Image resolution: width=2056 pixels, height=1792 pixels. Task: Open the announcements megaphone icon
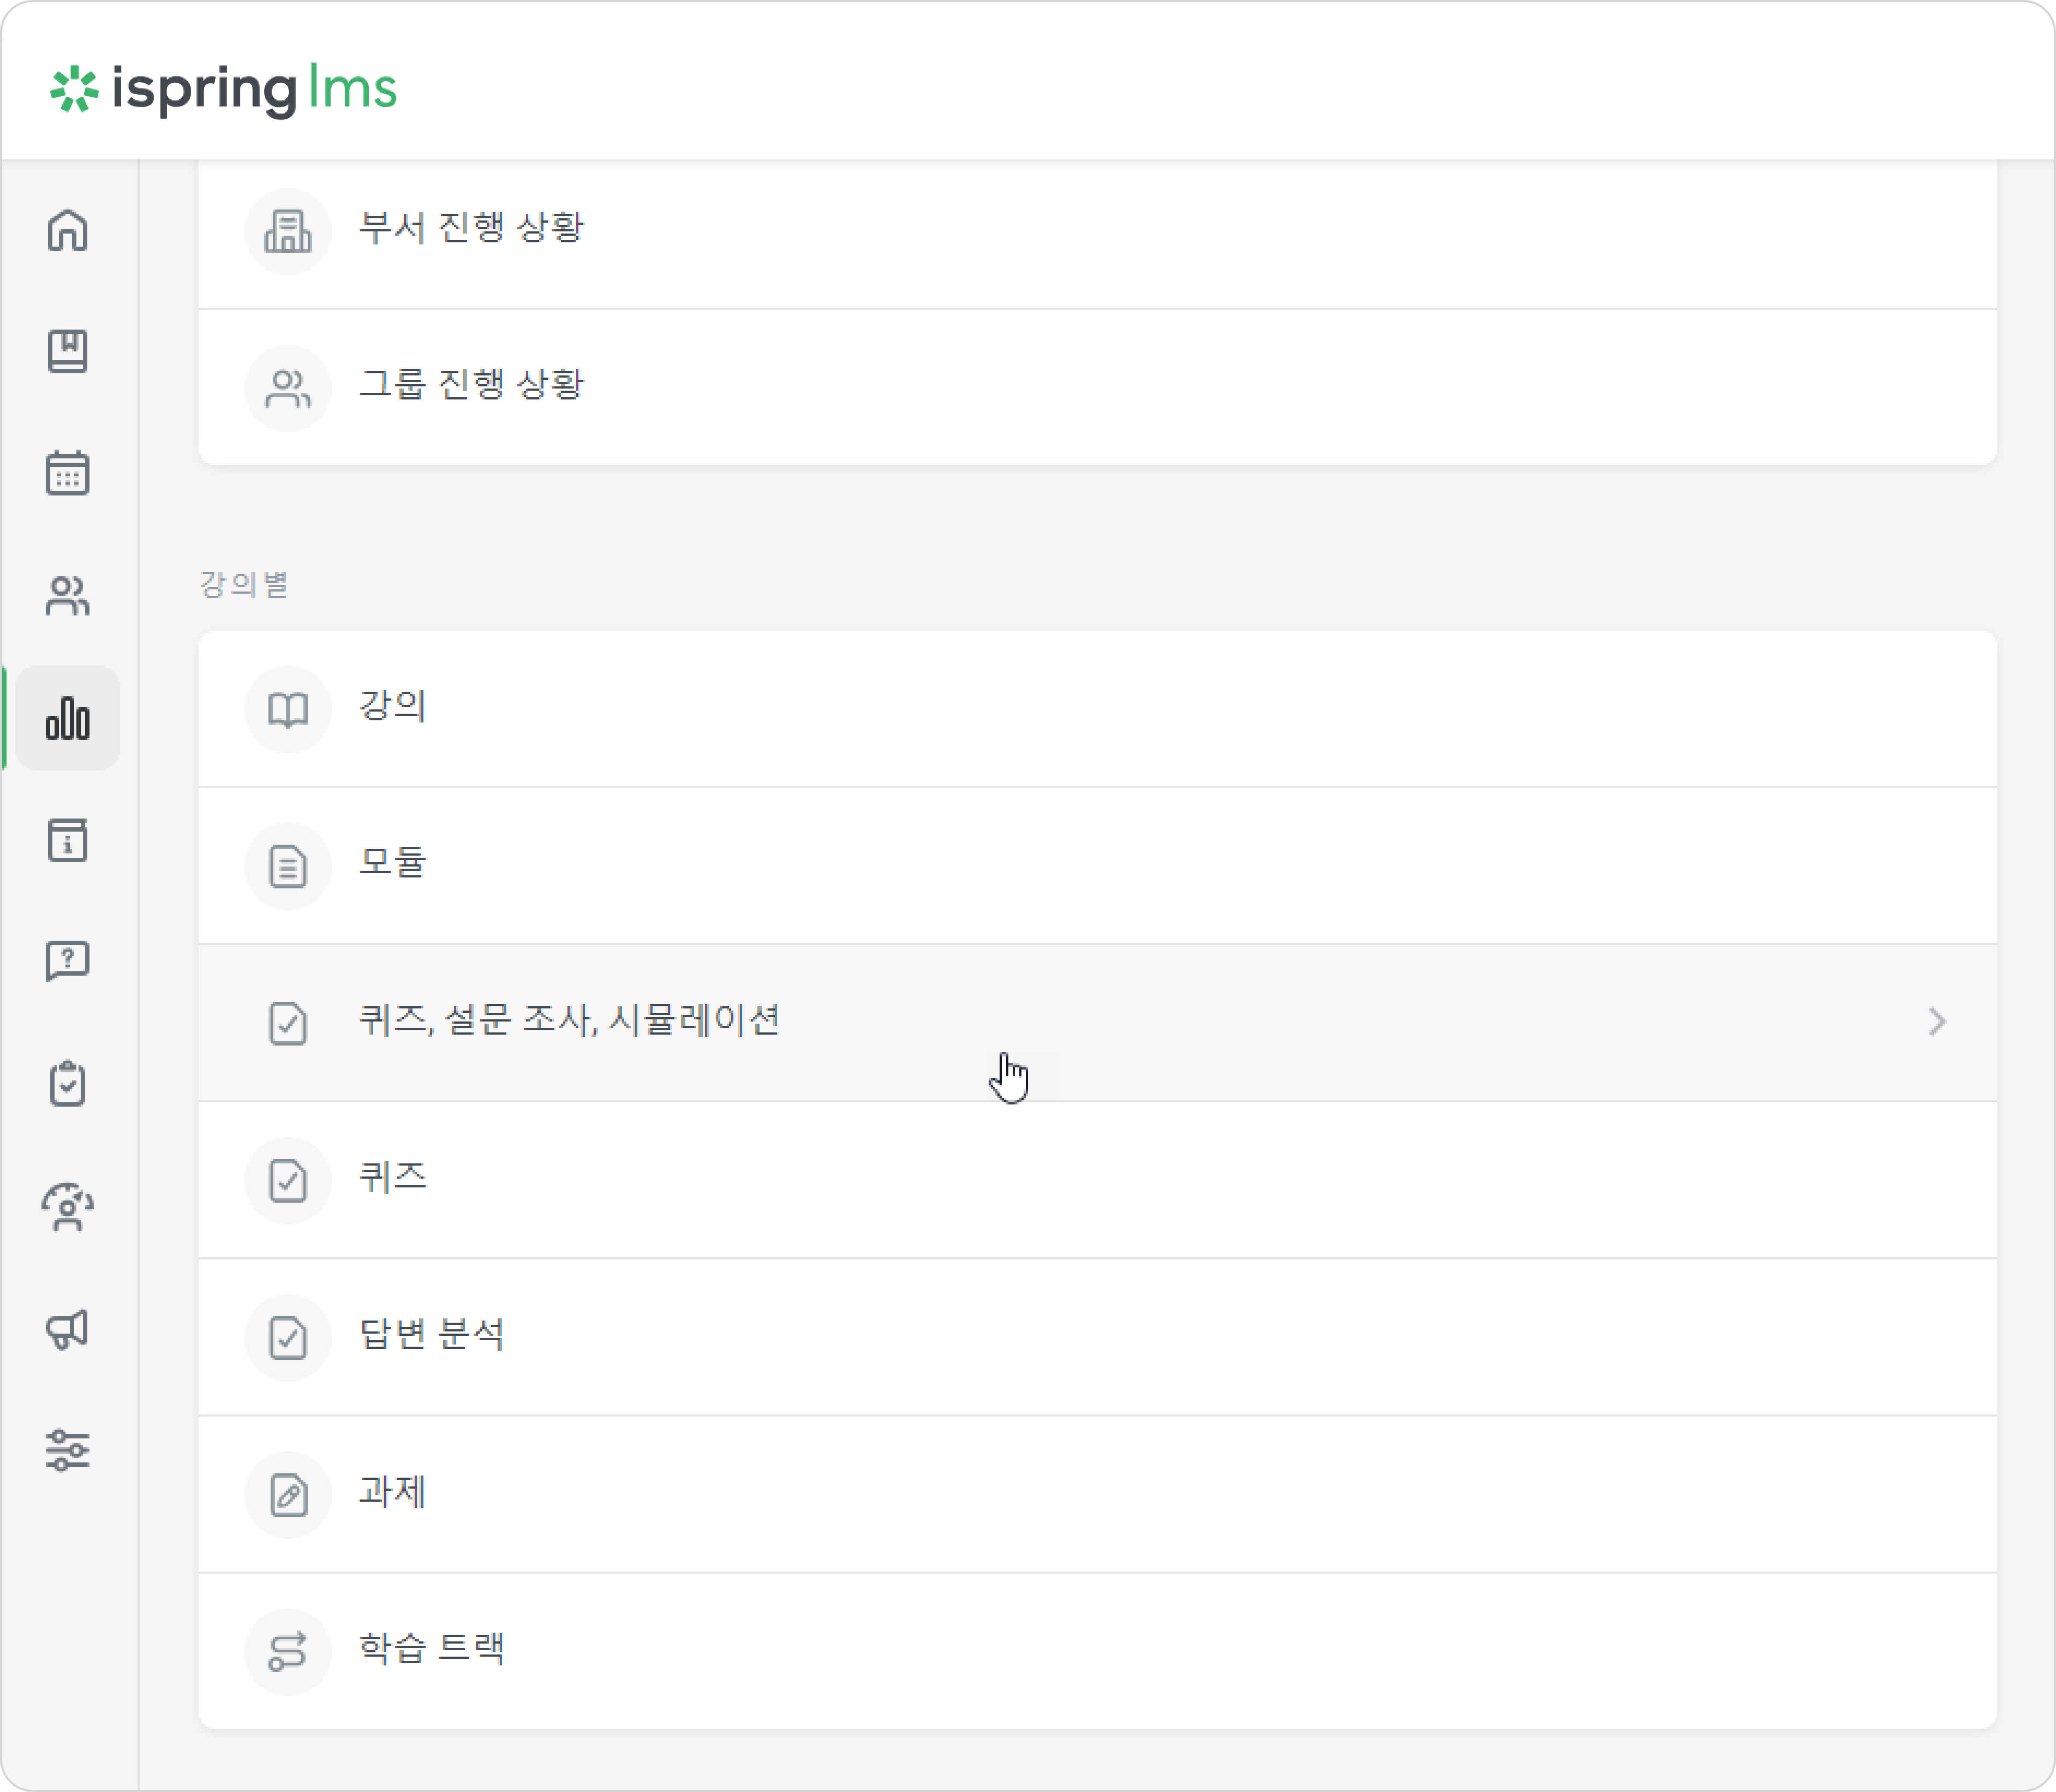(68, 1329)
